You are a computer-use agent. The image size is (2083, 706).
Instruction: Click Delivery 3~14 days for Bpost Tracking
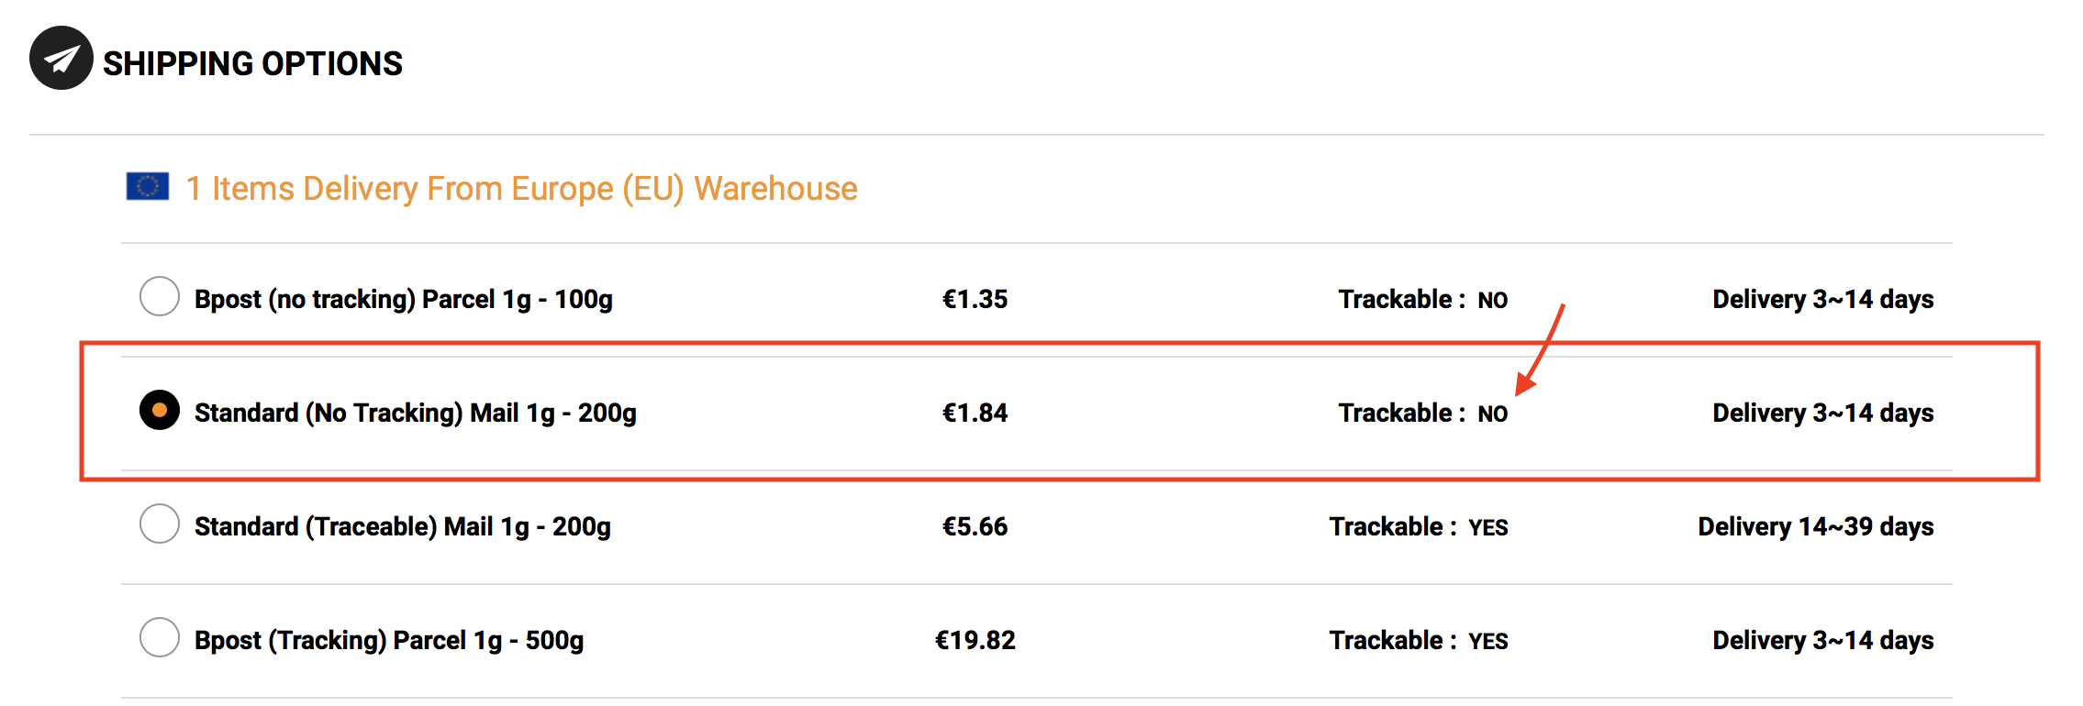tap(1823, 641)
